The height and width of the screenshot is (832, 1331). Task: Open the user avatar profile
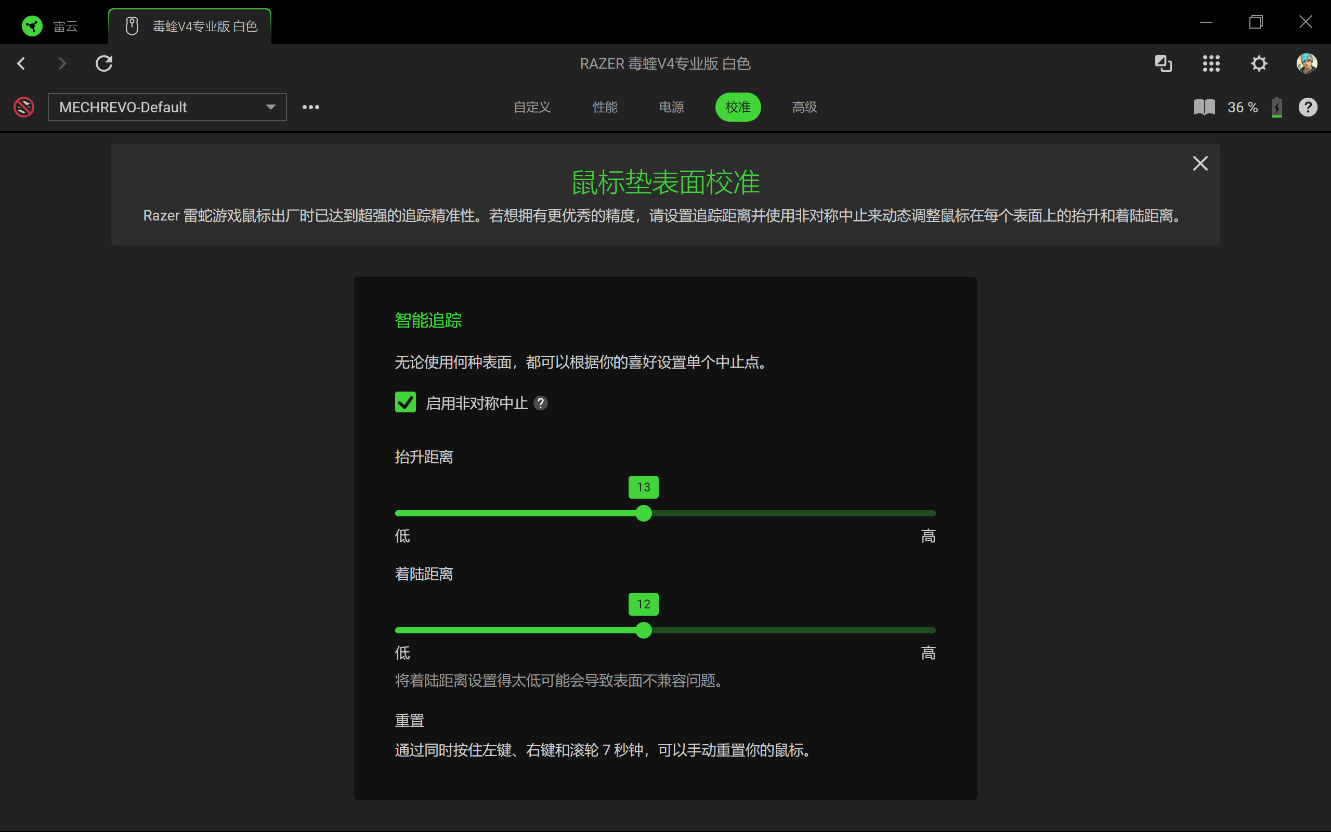1307,63
